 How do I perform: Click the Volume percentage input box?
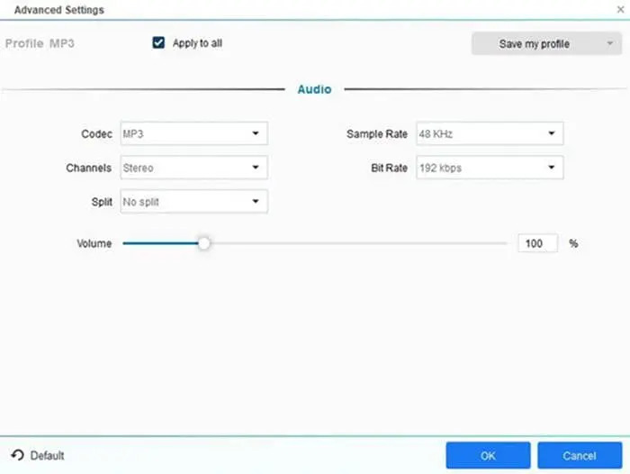pos(537,243)
